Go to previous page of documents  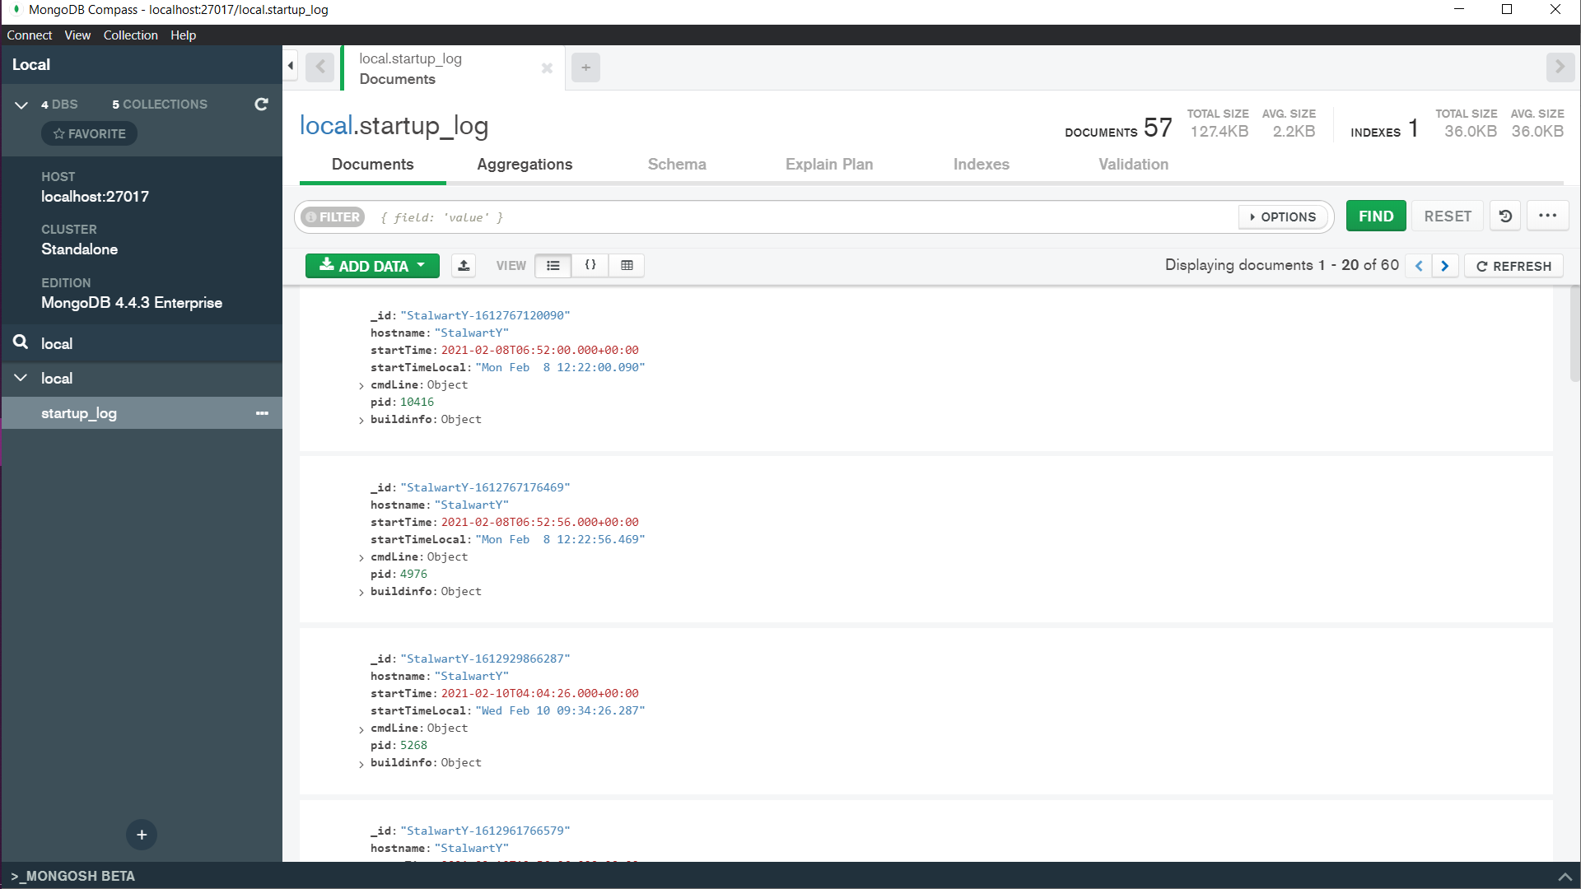1419,266
